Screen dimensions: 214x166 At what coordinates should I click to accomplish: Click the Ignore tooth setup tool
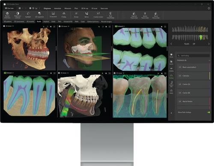(x=145, y=15)
